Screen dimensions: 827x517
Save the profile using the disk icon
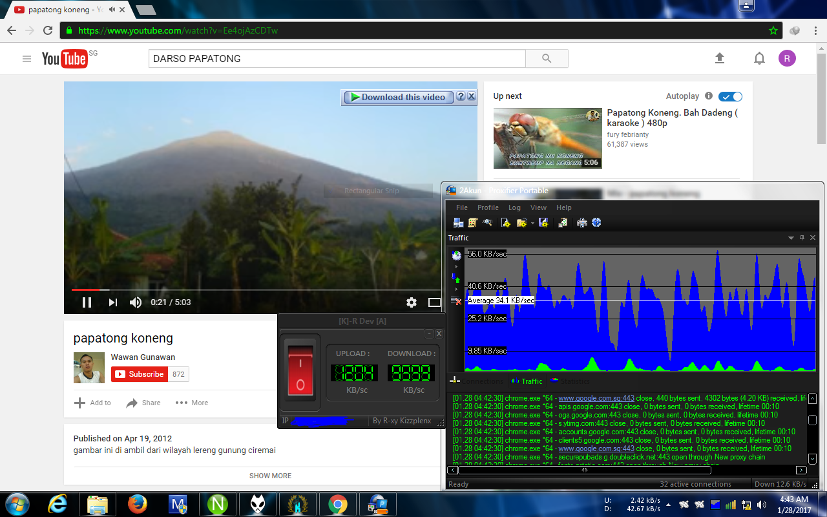(543, 222)
